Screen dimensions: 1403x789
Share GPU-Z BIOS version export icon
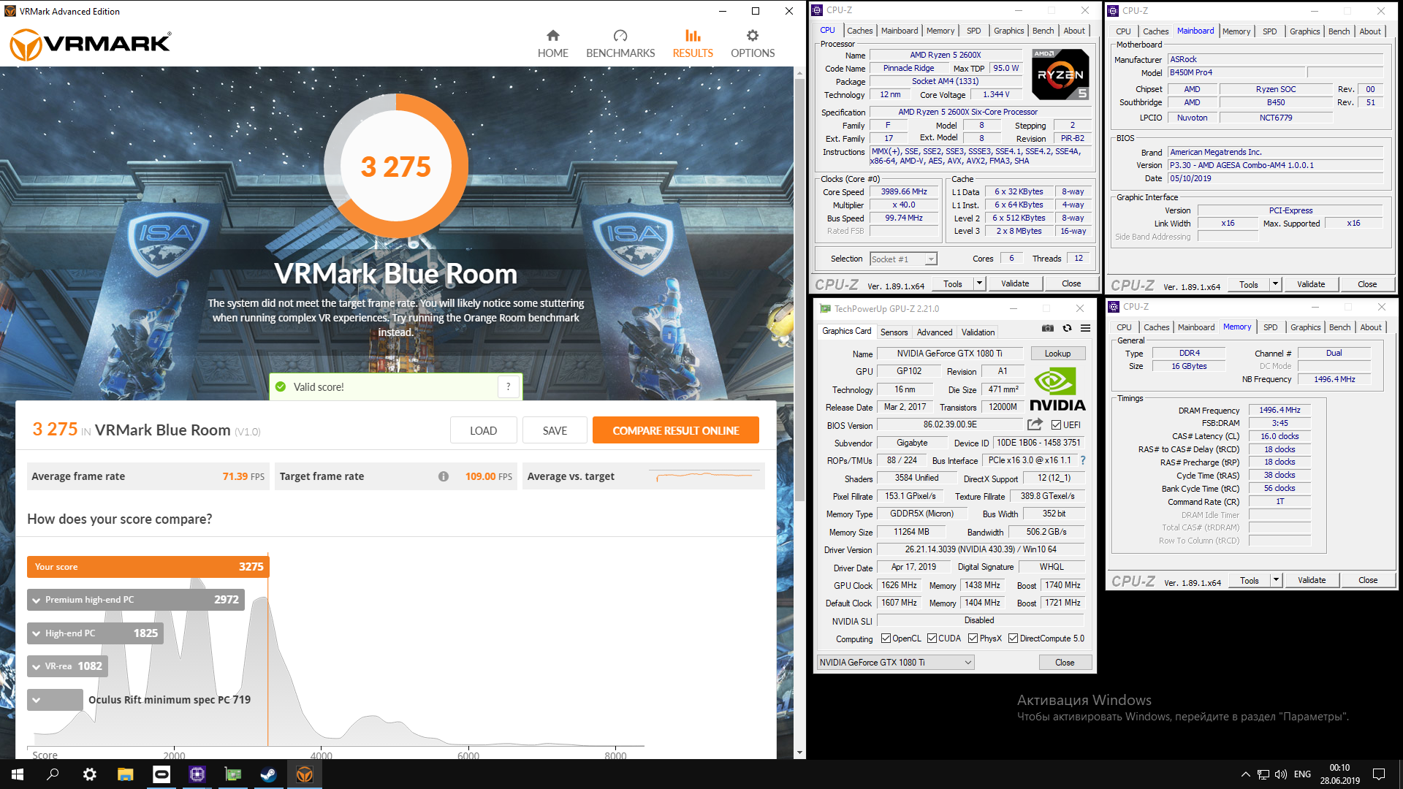[1035, 424]
